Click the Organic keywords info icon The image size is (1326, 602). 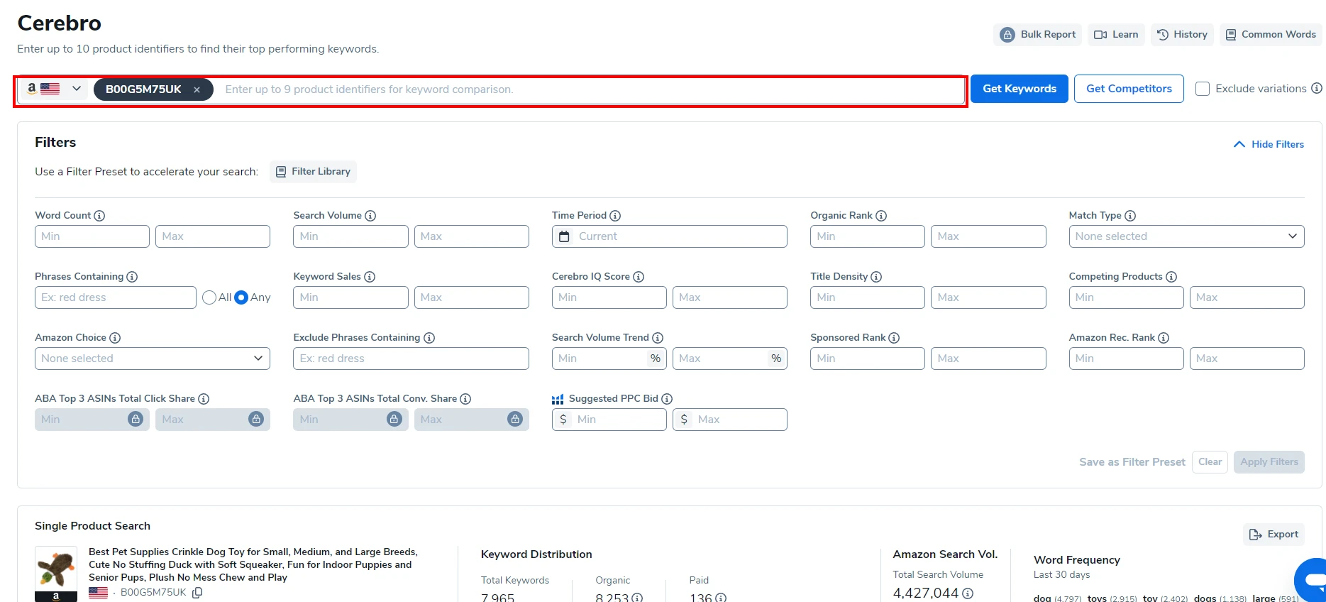pyautogui.click(x=637, y=598)
